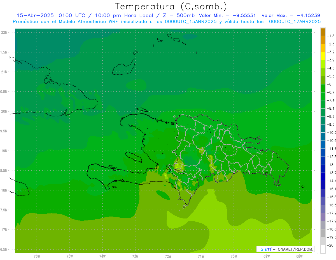Click the "Valor Max. = -4.15239" readout
Viewport: 336px width, 260px height.
(291, 15)
